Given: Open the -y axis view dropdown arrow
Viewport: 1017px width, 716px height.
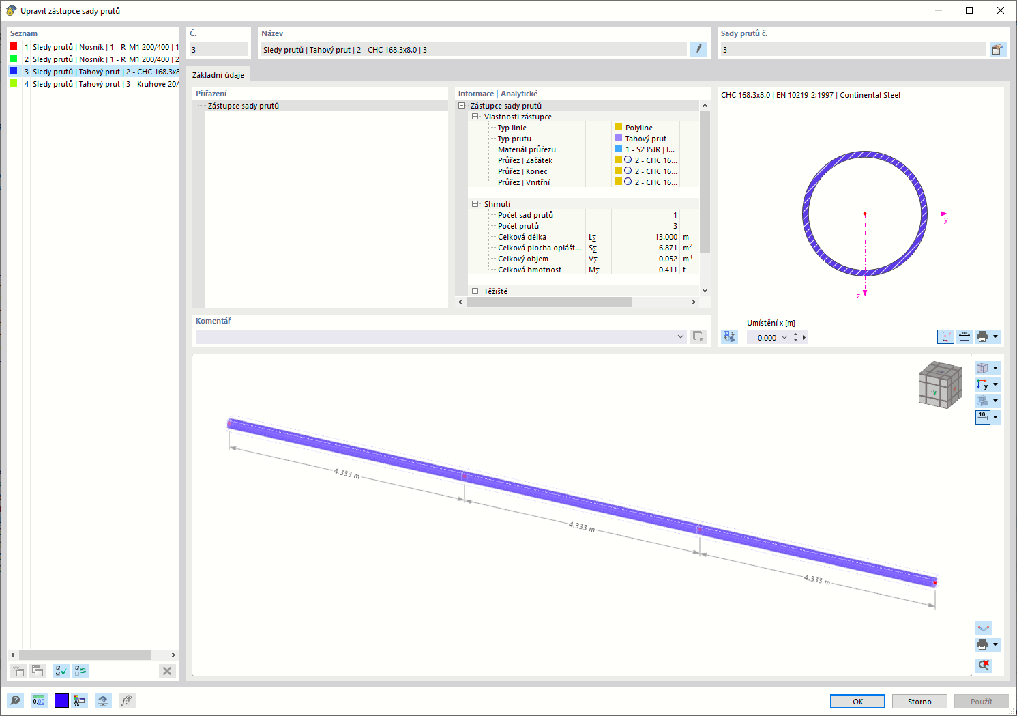Looking at the screenshot, I should point(995,384).
